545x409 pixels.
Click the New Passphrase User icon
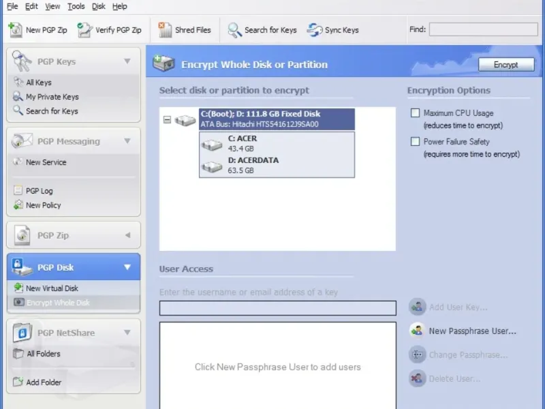click(417, 331)
